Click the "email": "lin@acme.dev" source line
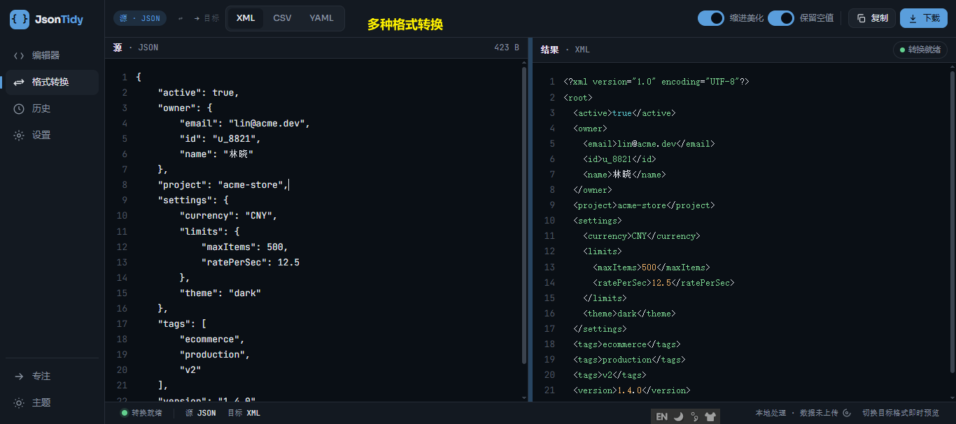The height and width of the screenshot is (424, 956). (244, 124)
